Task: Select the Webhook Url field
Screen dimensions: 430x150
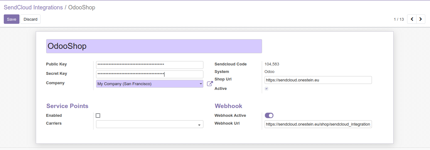Action: coord(318,124)
